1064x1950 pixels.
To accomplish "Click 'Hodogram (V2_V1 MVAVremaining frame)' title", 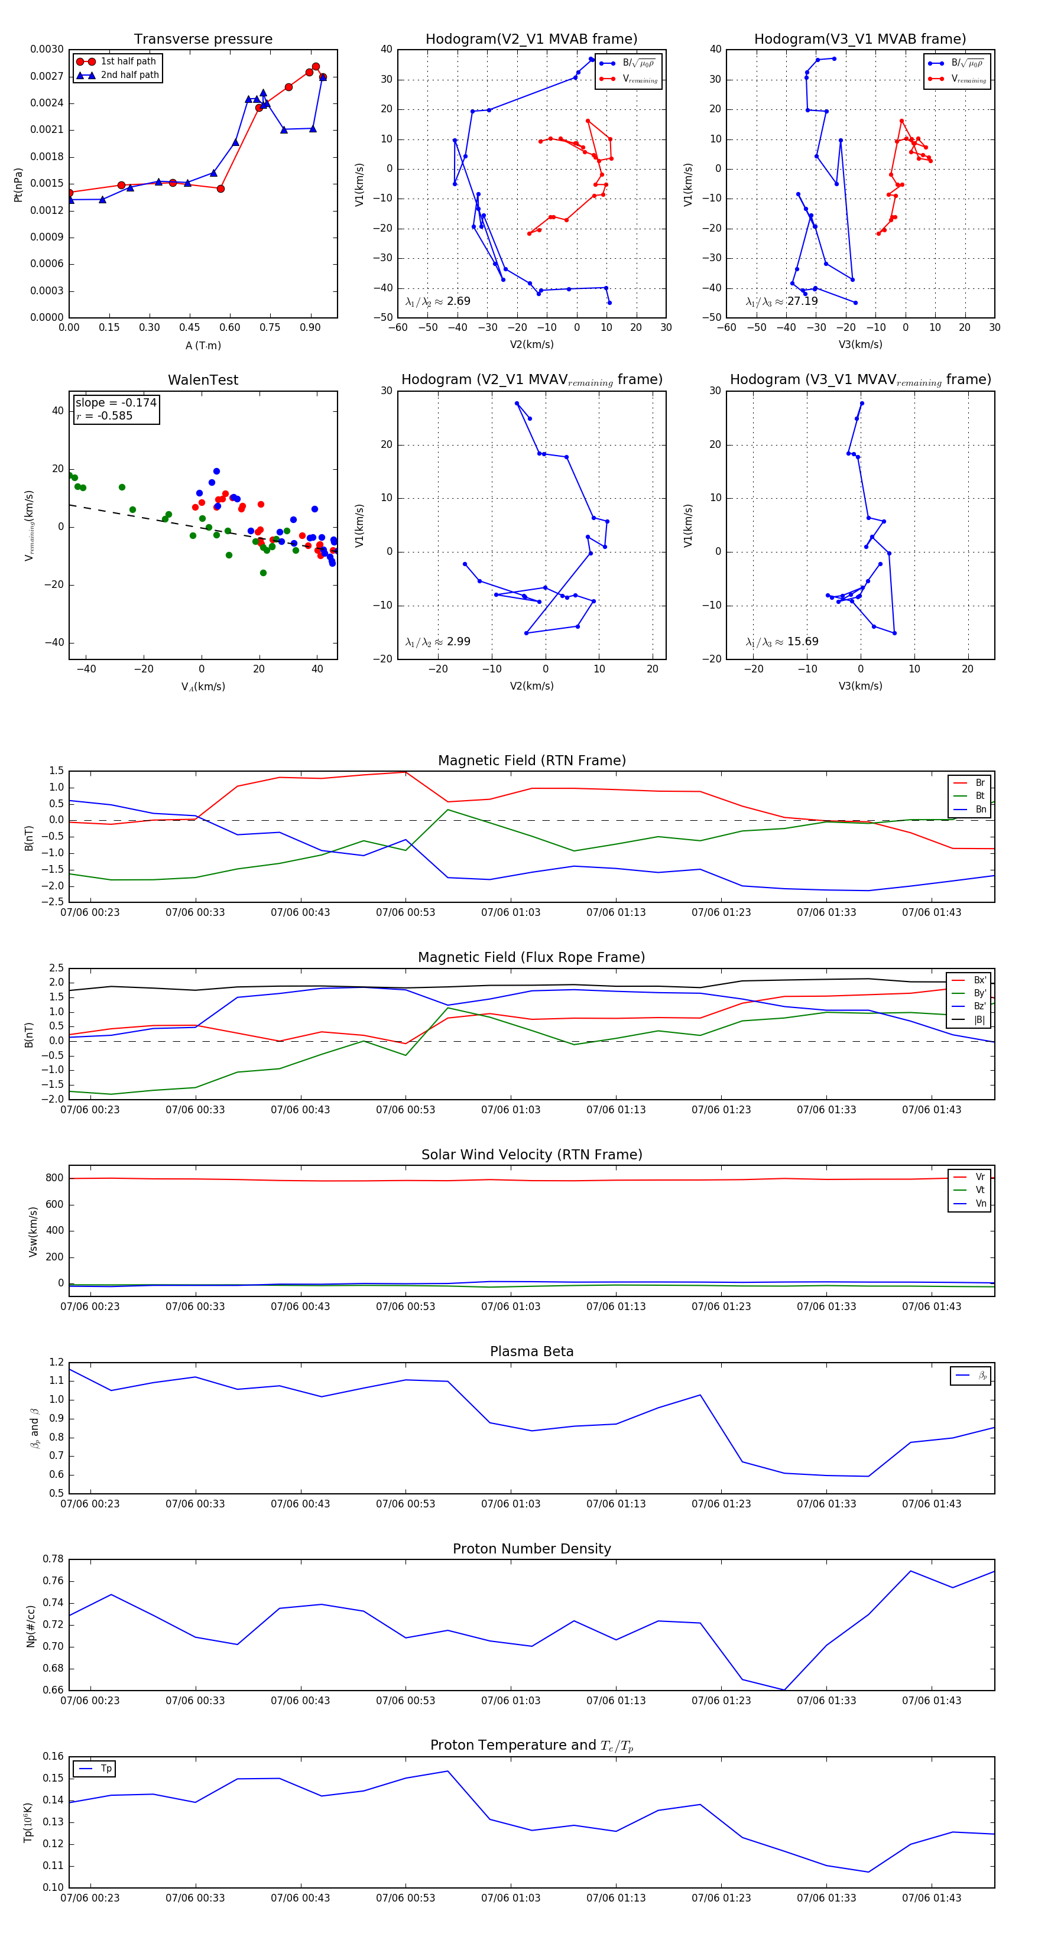I will 531,380.
